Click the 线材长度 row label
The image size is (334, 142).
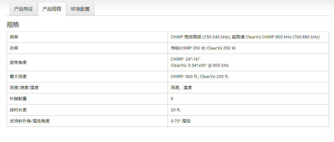(x=18, y=110)
